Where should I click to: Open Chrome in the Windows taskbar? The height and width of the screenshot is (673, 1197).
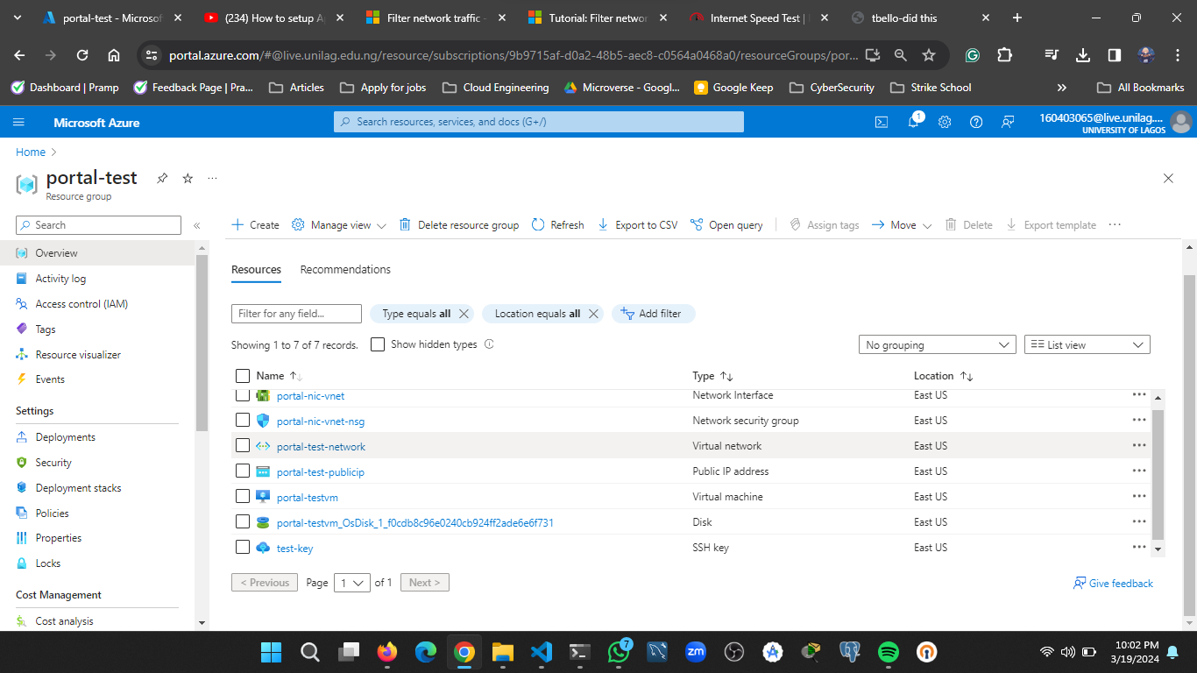[464, 652]
